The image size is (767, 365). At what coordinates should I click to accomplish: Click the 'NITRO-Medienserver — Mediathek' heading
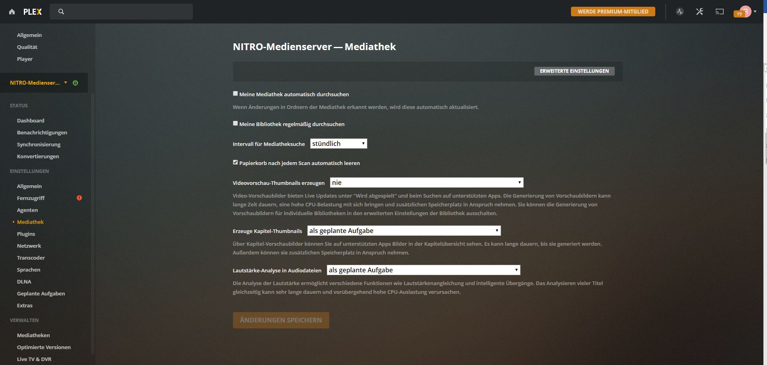click(x=314, y=47)
